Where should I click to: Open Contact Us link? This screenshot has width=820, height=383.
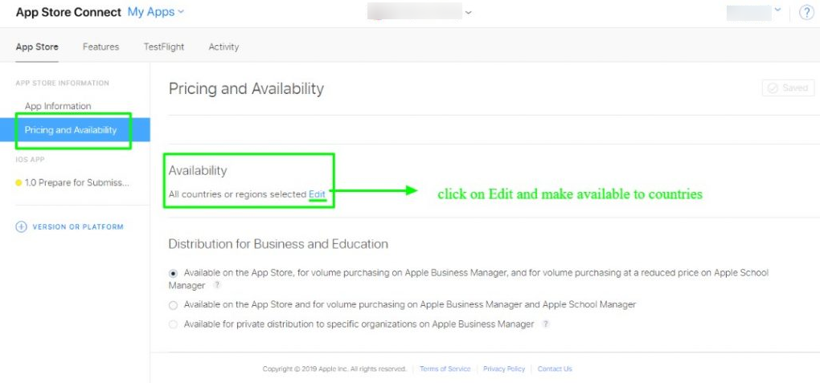555,369
